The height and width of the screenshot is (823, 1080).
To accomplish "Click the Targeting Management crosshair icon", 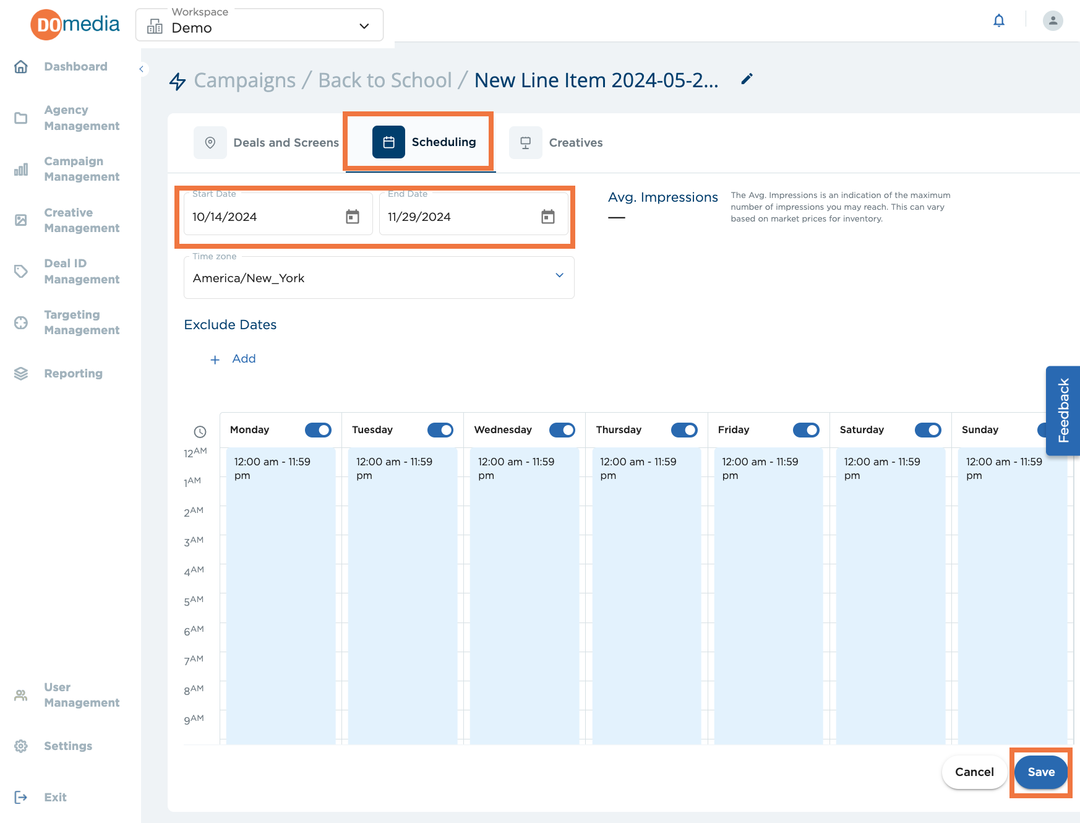I will [x=21, y=322].
